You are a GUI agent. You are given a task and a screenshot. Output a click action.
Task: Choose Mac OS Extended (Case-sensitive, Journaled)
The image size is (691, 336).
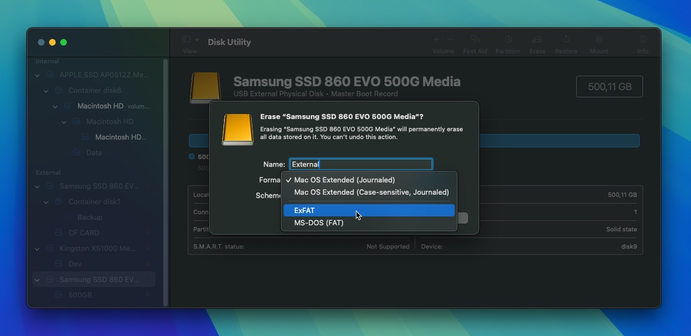[369, 192]
